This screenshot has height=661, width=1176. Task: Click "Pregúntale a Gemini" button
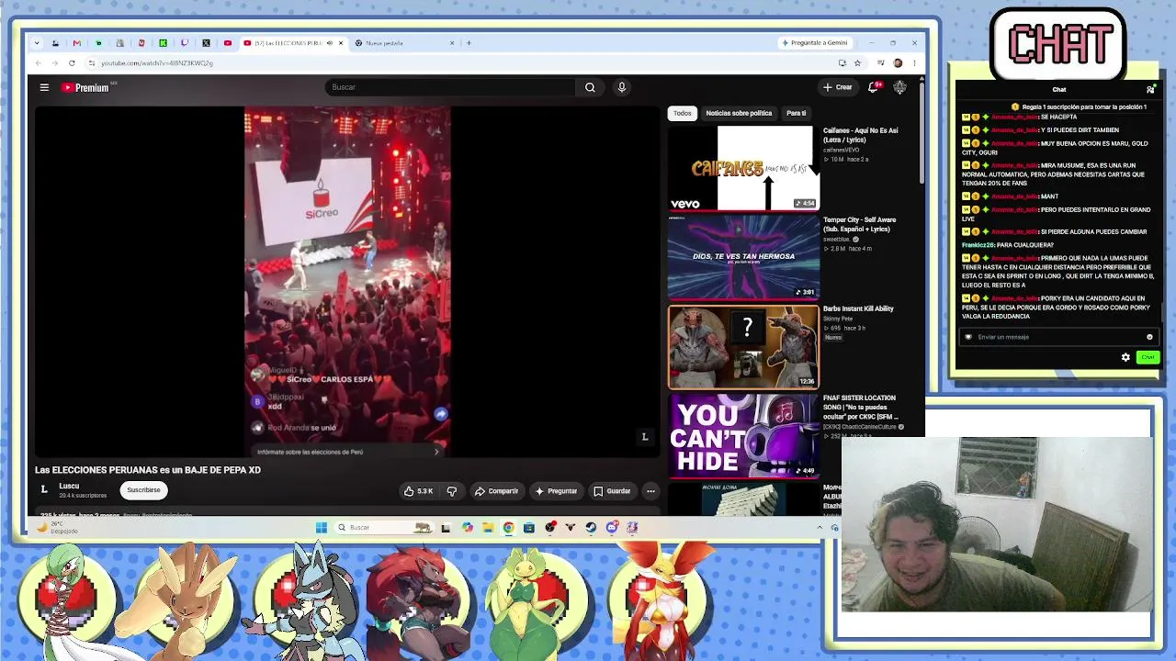click(x=814, y=43)
